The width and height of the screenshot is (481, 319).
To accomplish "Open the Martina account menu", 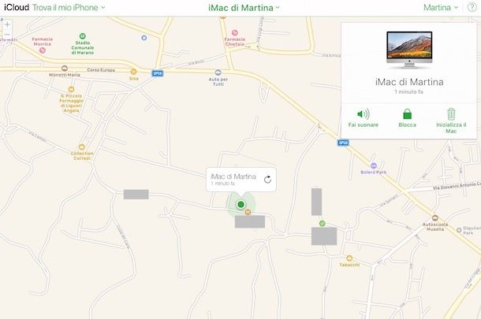I will [441, 7].
